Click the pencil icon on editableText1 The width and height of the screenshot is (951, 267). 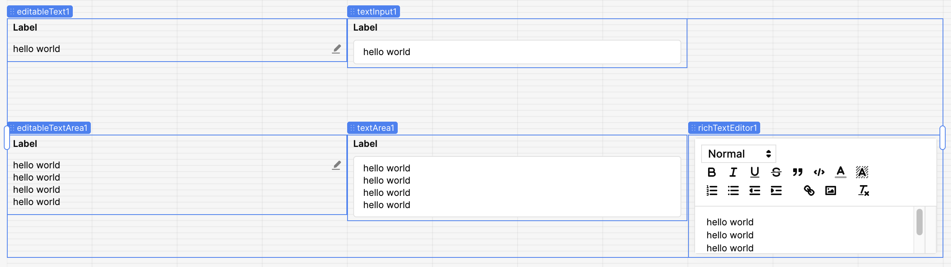[336, 49]
